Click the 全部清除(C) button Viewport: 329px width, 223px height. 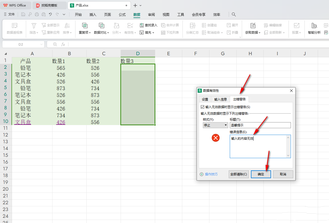pos(239,174)
